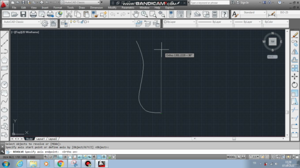
Task: Click the TOP face of ViewCube
Action: (x=272, y=42)
